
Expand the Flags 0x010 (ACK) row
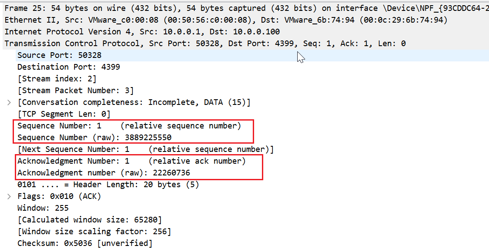(9, 196)
